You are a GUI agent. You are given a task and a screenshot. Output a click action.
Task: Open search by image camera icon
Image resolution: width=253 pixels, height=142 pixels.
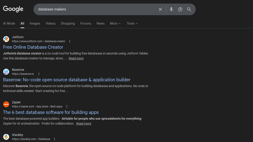click(x=180, y=9)
